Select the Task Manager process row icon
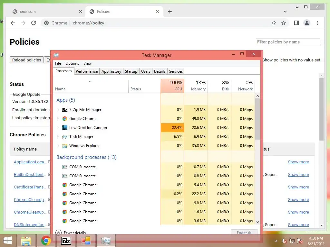 [x=64, y=137]
